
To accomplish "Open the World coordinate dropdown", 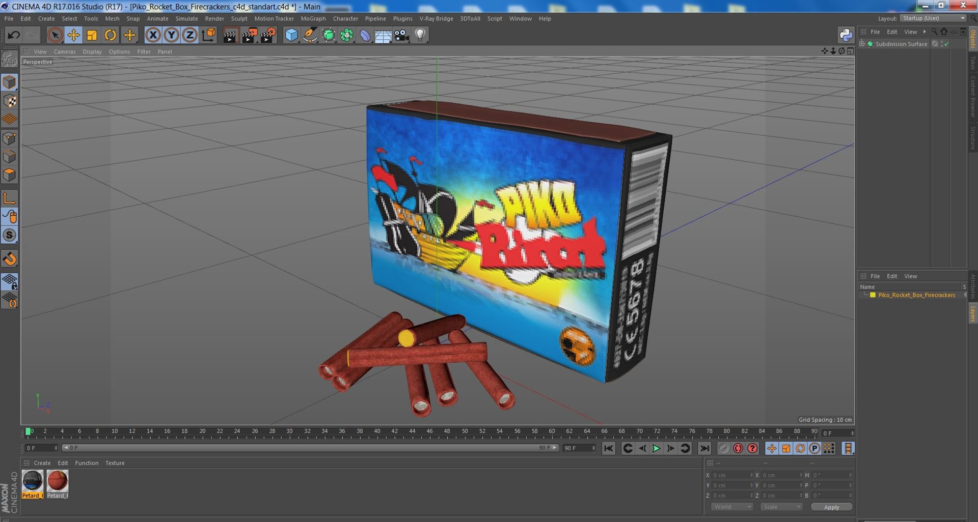I will 731,507.
